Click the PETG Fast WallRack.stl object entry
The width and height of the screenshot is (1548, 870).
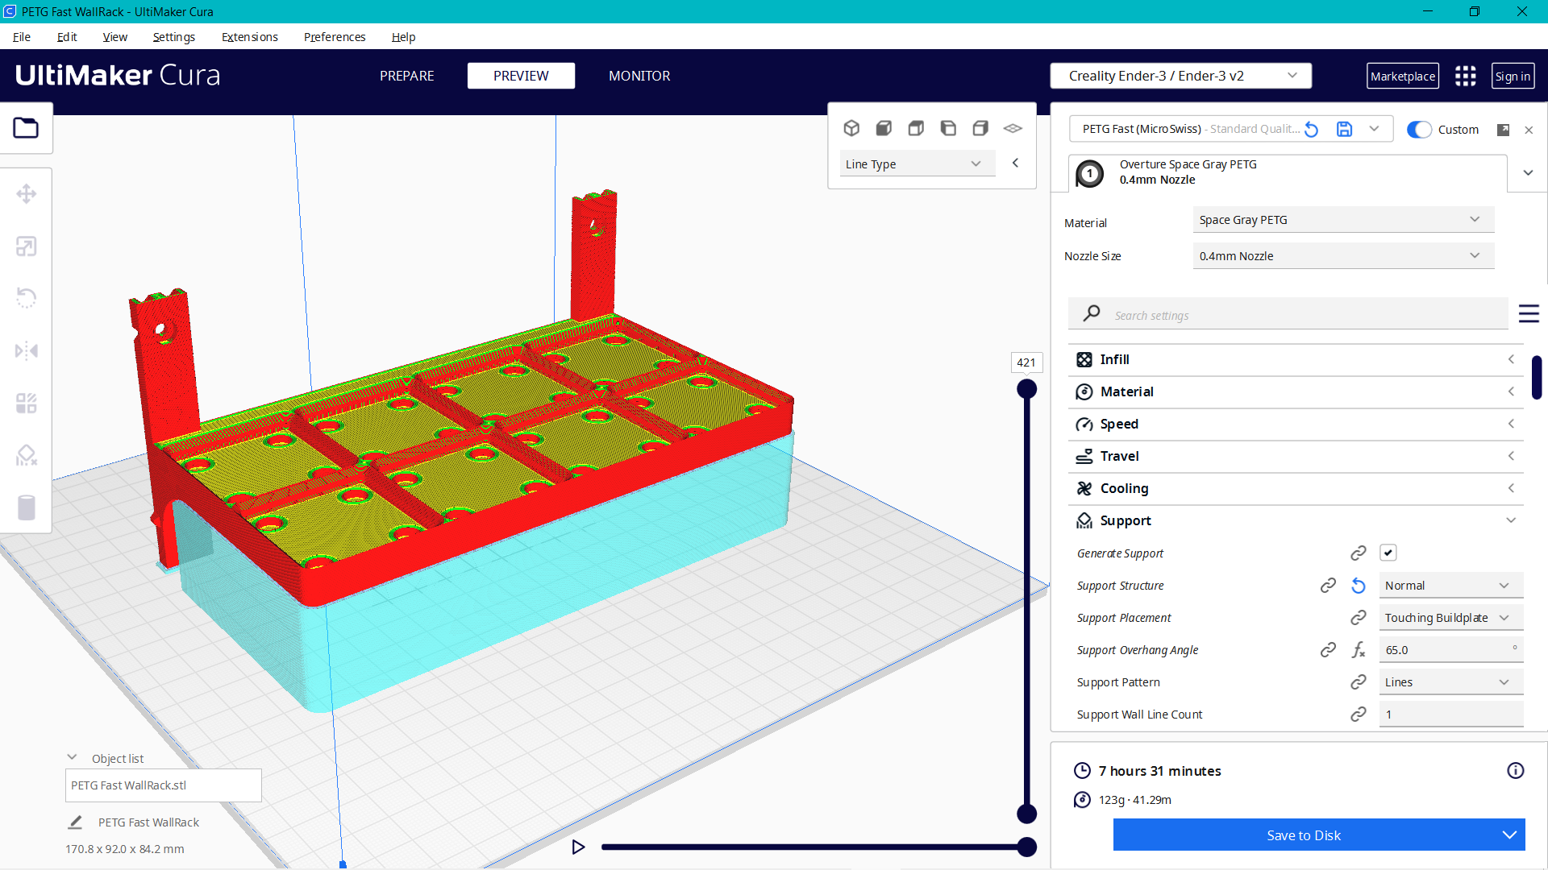pos(163,785)
